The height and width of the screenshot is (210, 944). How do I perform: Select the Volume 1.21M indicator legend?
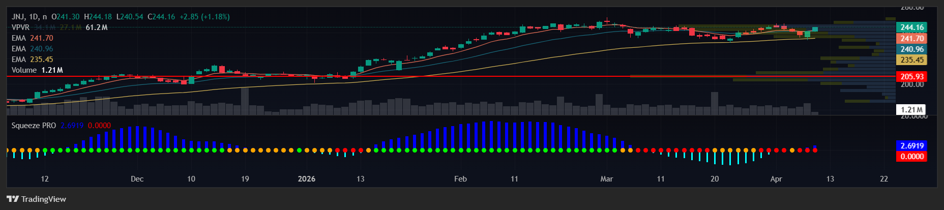click(x=37, y=70)
